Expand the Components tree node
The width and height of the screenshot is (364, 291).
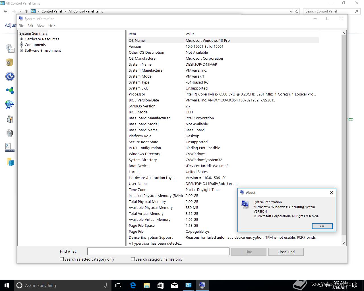21,45
